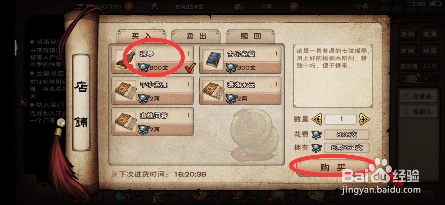Select the 瑶琴 instrument item icon
445x205 pixels.
click(125, 60)
